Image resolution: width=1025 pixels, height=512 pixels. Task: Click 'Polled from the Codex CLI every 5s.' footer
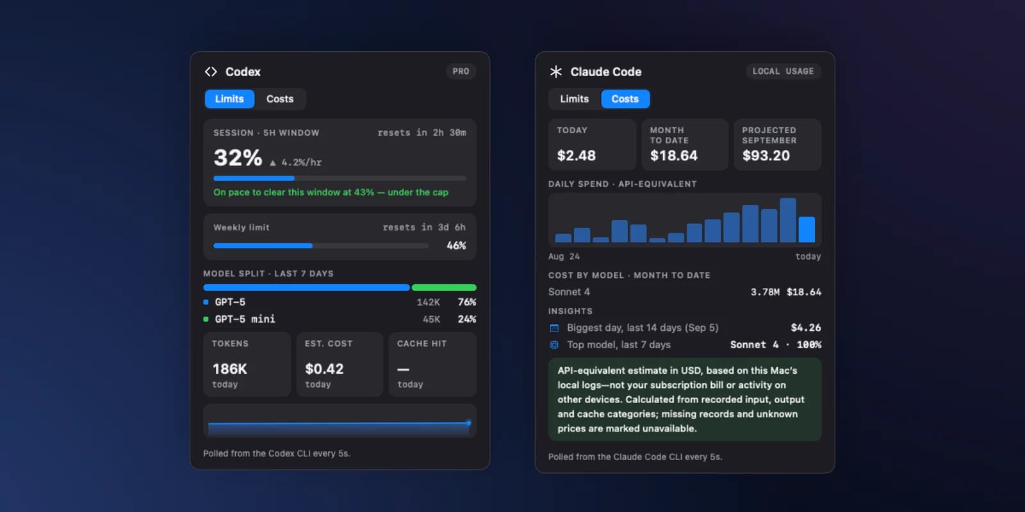[277, 454]
